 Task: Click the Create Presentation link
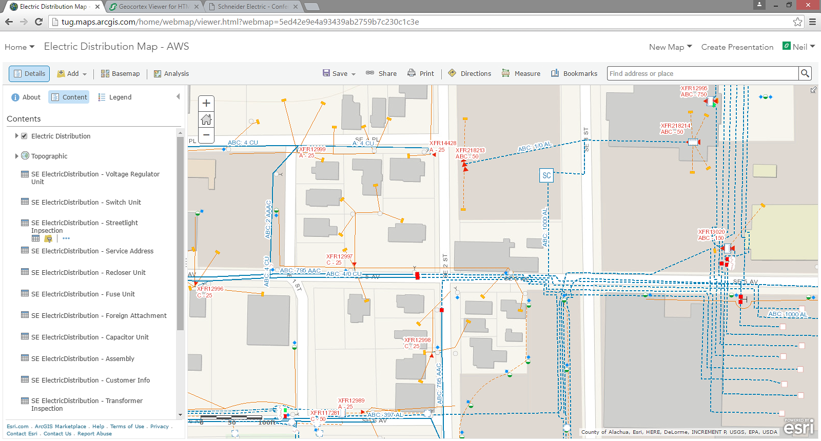pyautogui.click(x=737, y=47)
